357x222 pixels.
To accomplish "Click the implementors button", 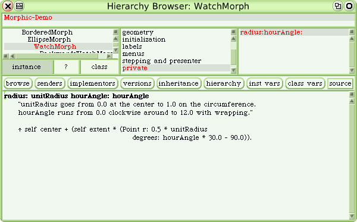I will click(92, 83).
